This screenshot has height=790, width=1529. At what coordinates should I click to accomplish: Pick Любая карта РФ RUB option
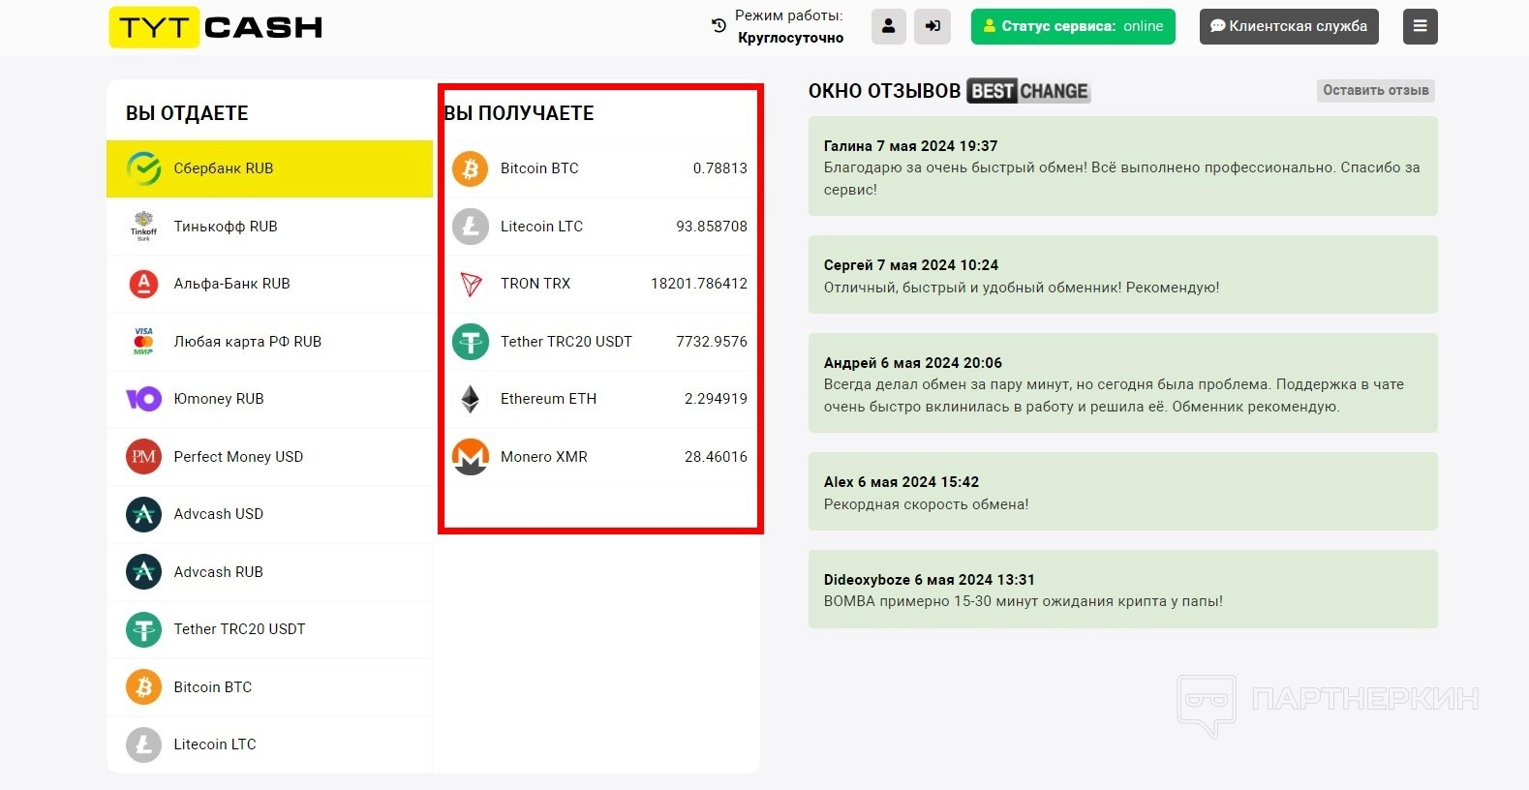pos(269,341)
